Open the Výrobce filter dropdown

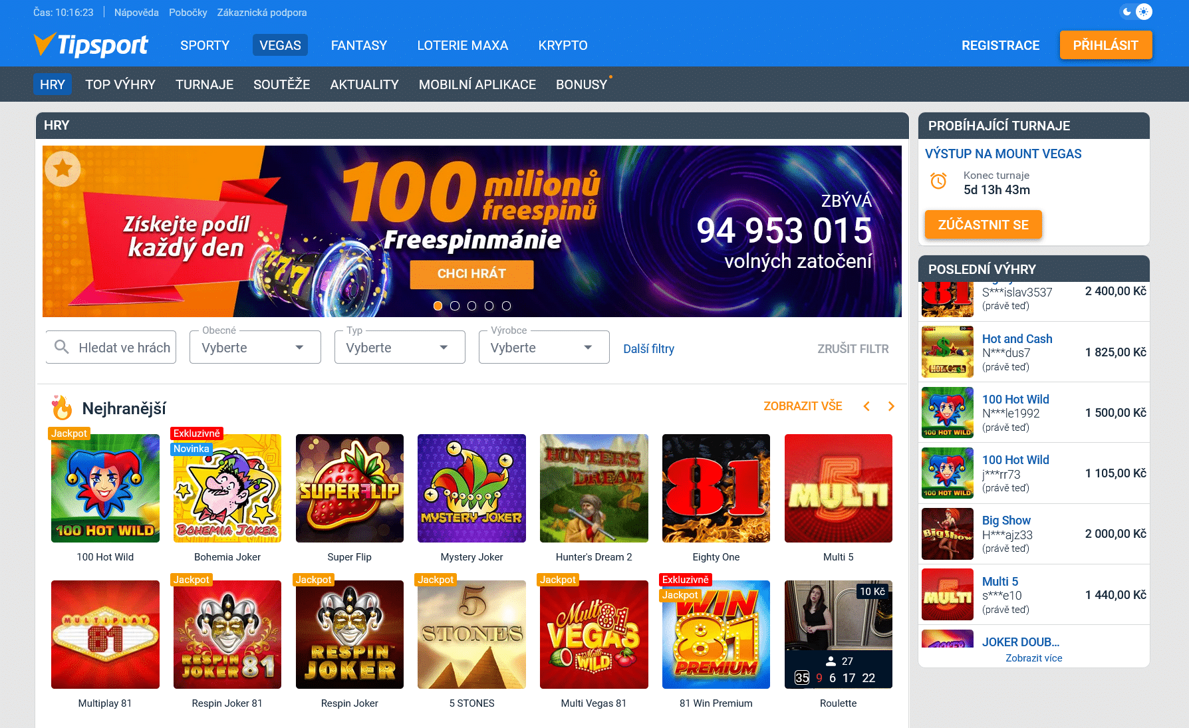tap(544, 347)
